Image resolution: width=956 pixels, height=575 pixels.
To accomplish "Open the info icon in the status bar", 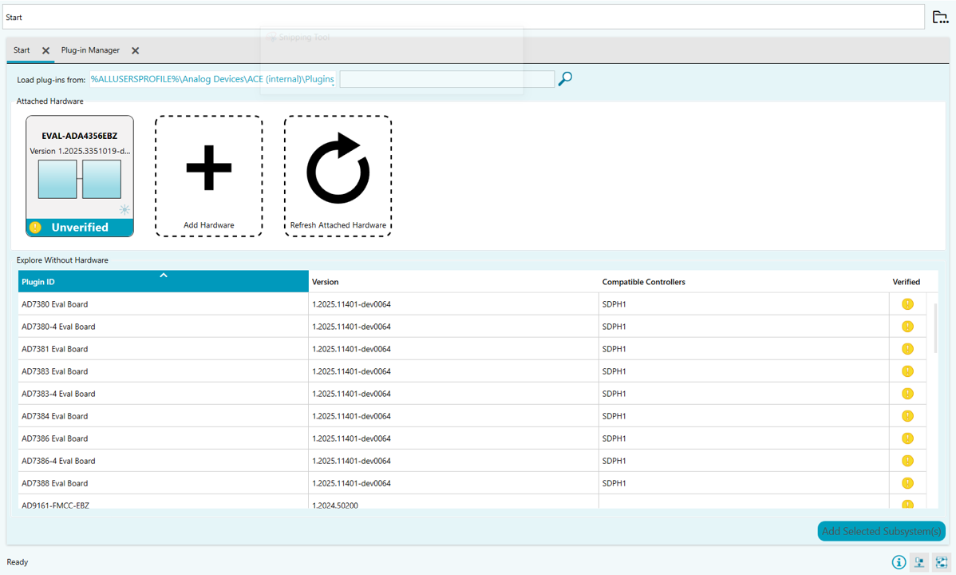I will [898, 562].
